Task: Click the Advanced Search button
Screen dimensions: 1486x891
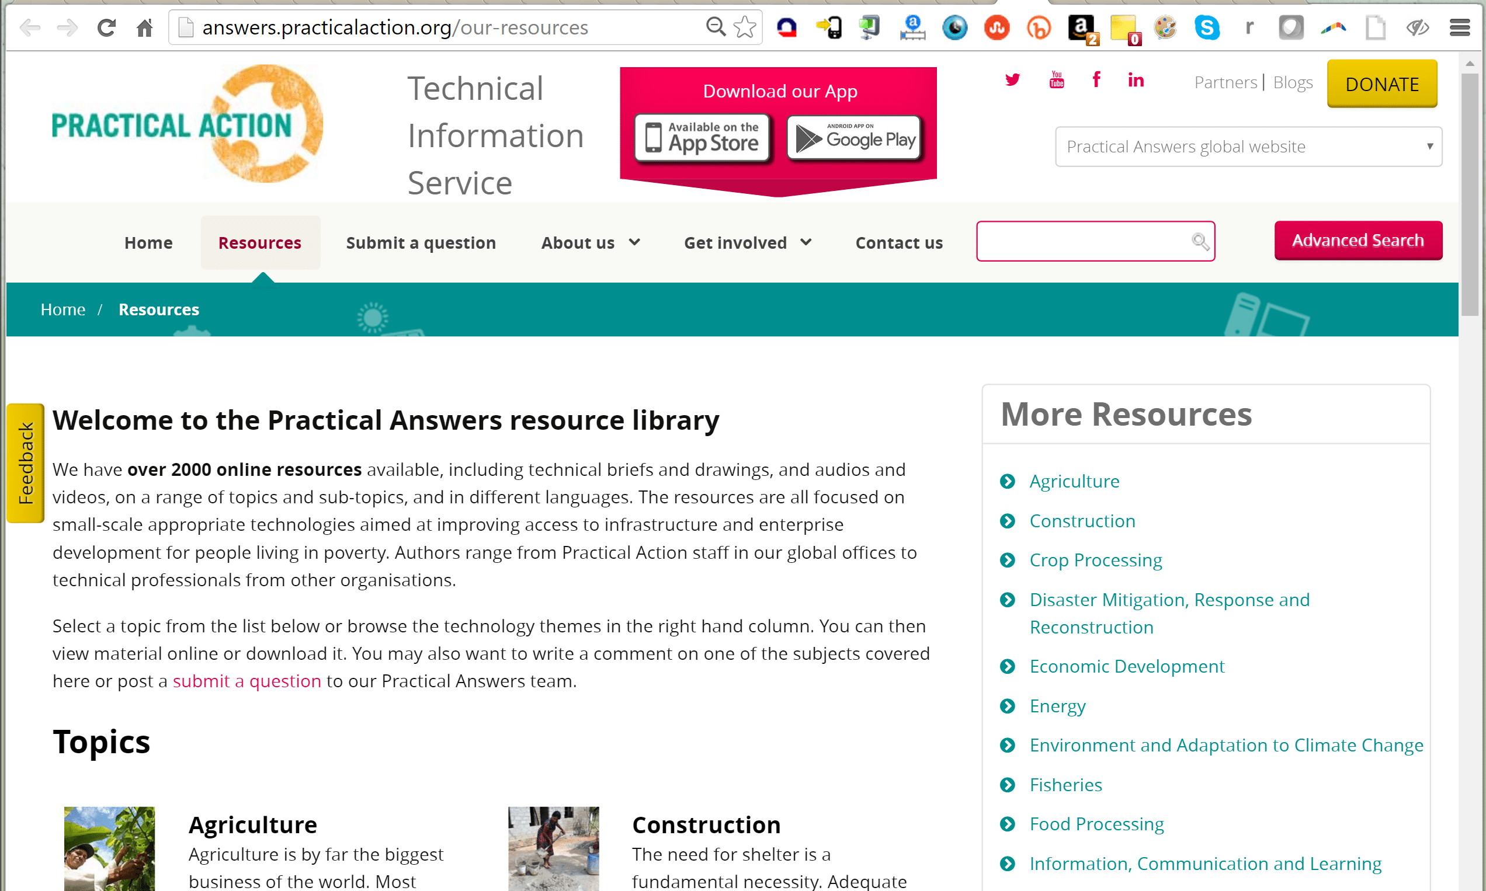Action: [1358, 240]
